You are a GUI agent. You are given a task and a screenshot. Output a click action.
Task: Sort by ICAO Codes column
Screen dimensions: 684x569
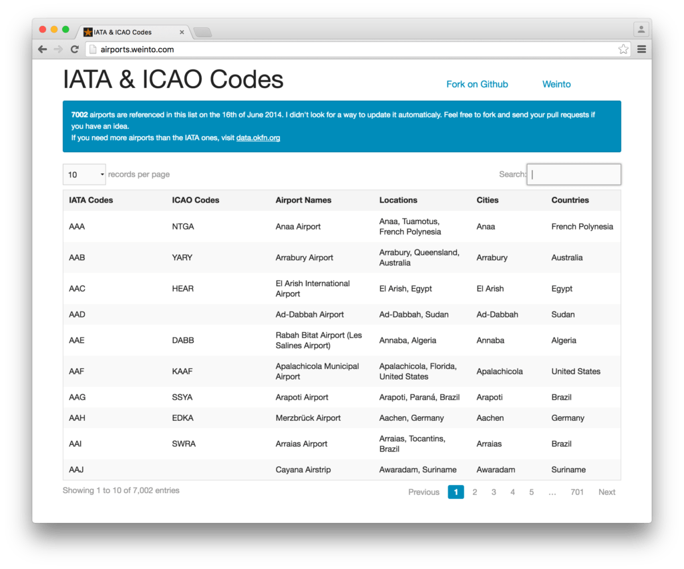click(196, 200)
